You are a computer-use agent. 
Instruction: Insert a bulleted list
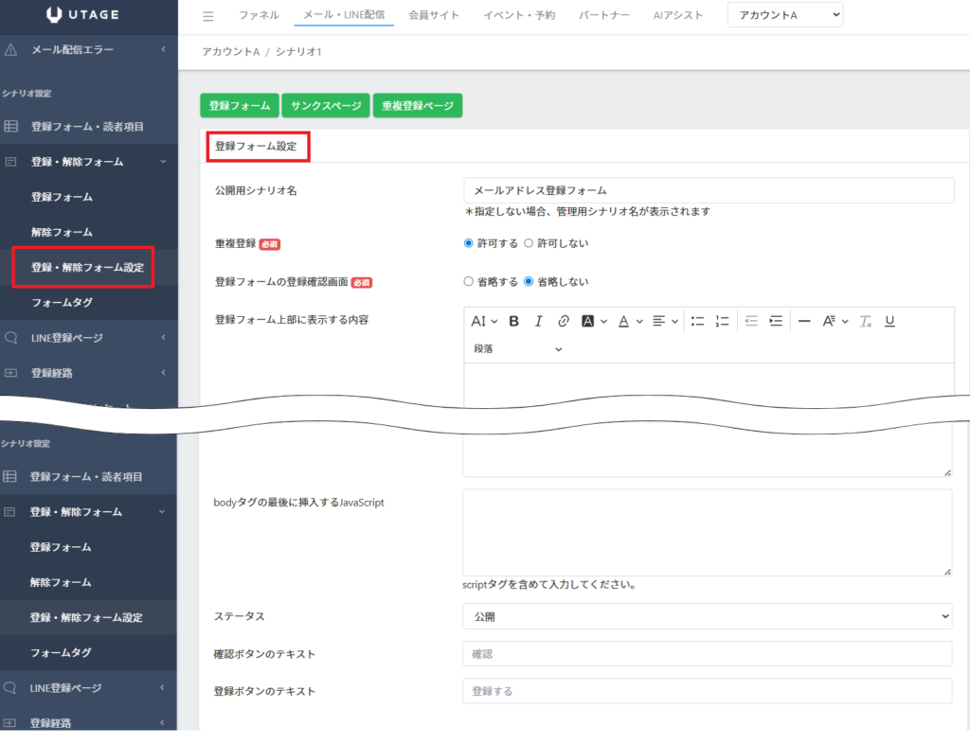point(697,321)
